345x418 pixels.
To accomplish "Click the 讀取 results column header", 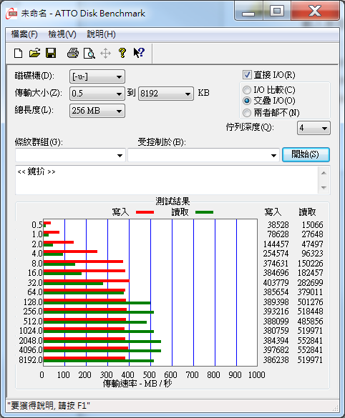I will (x=307, y=212).
